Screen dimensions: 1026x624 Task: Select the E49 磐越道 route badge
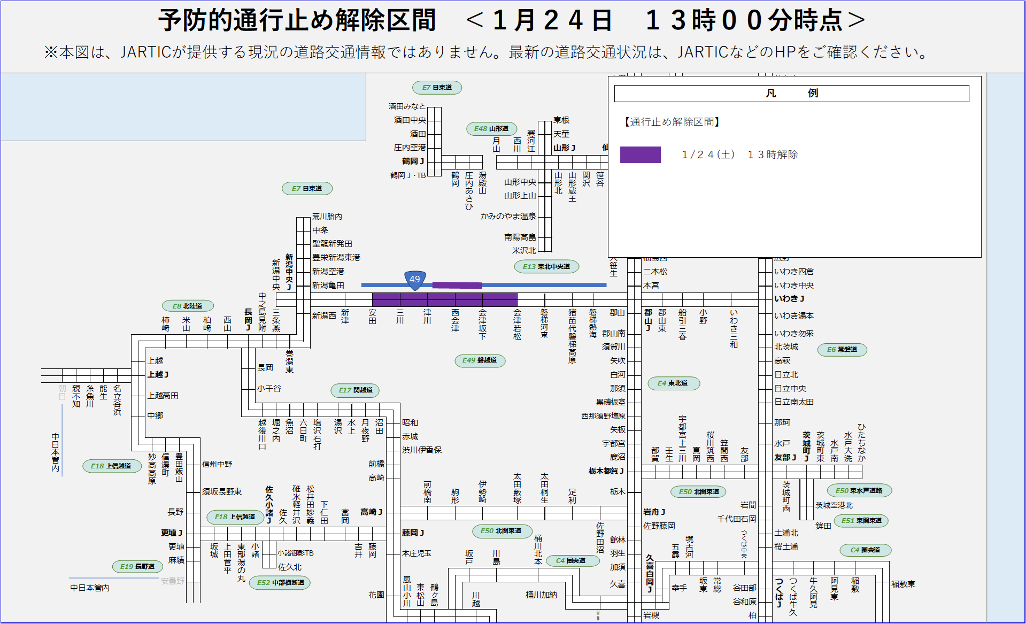(x=480, y=360)
